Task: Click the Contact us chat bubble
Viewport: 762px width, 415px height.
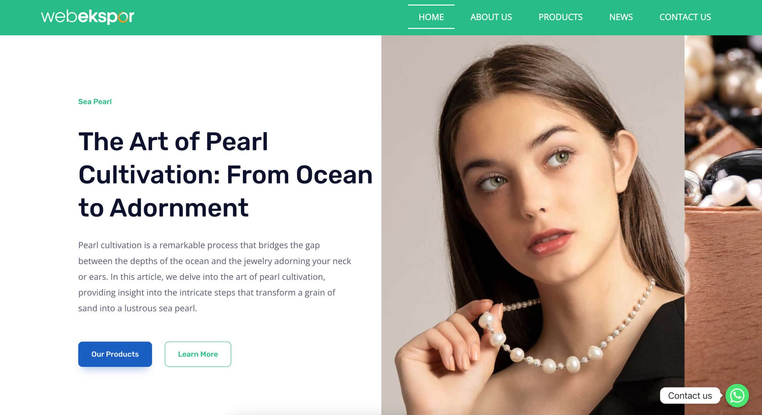Action: coord(690,395)
